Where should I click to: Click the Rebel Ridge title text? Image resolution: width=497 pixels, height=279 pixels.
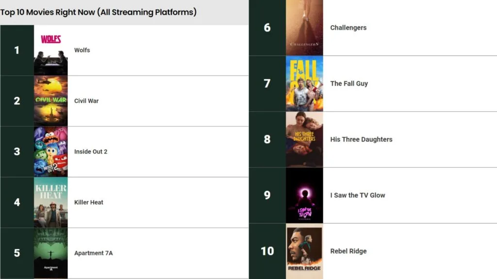[x=348, y=251]
